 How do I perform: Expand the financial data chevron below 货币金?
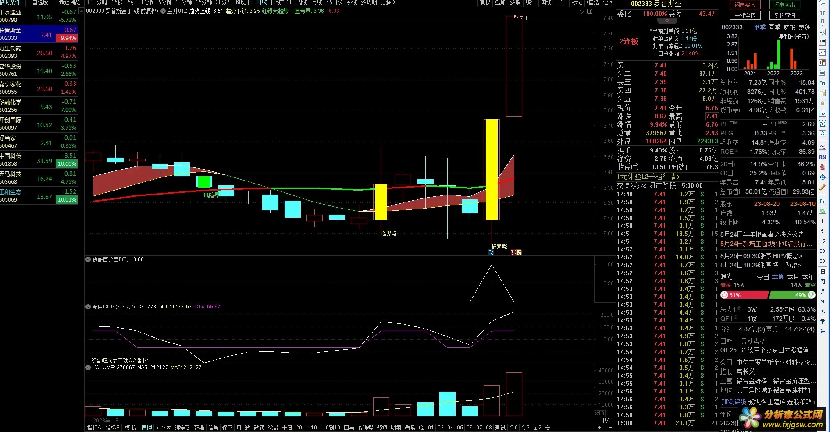[x=768, y=117]
